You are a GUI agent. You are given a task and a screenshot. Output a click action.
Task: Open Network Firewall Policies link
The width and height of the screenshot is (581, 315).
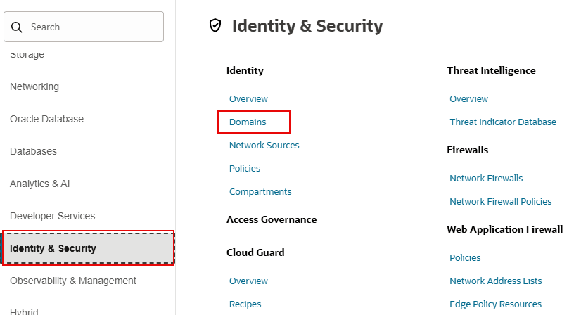[500, 201]
